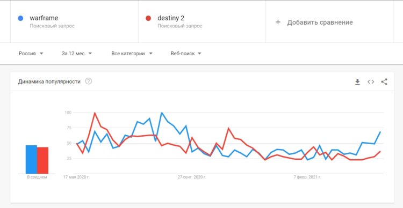
Task: Open help icon beside Динамика популярности
Action: (89, 81)
